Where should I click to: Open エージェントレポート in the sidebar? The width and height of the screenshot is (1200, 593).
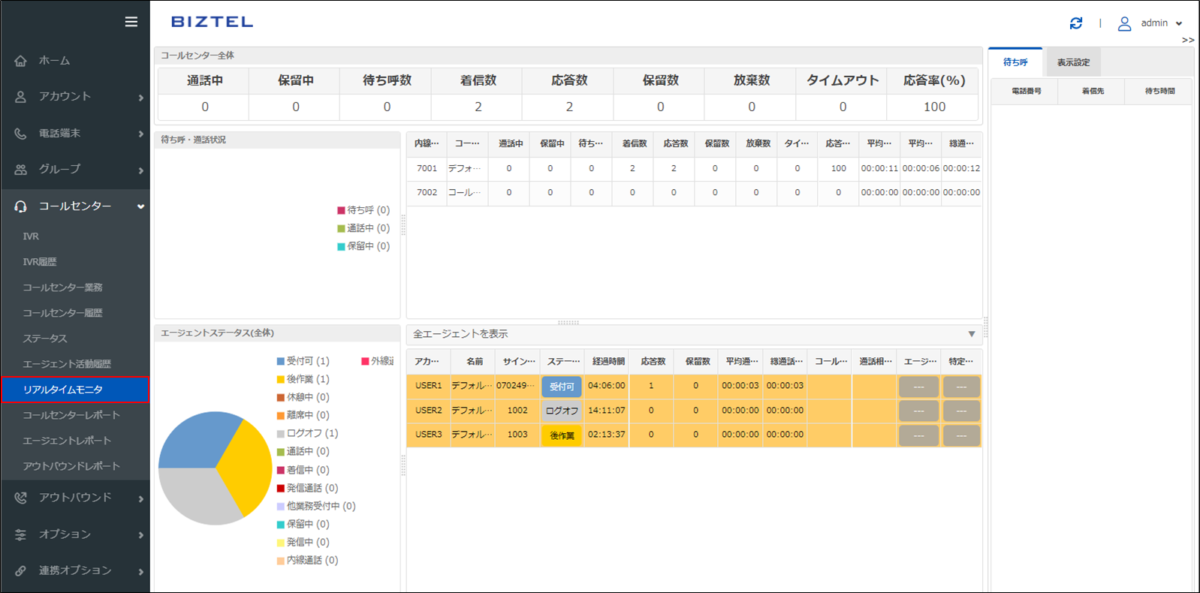click(x=67, y=441)
